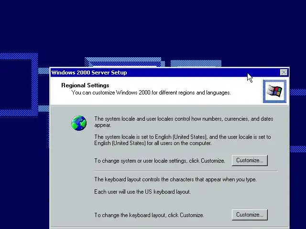The height and width of the screenshot is (229, 306).
Task: Click the 'system locale is set to English' text
Action: coord(183,140)
